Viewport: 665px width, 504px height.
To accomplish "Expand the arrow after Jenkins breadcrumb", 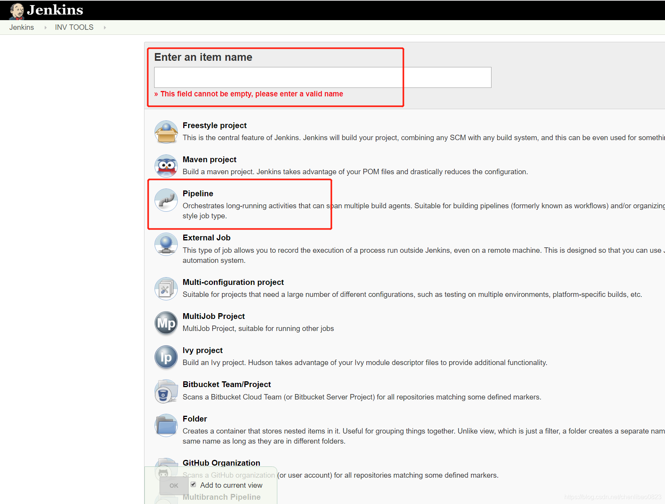I will pos(45,27).
